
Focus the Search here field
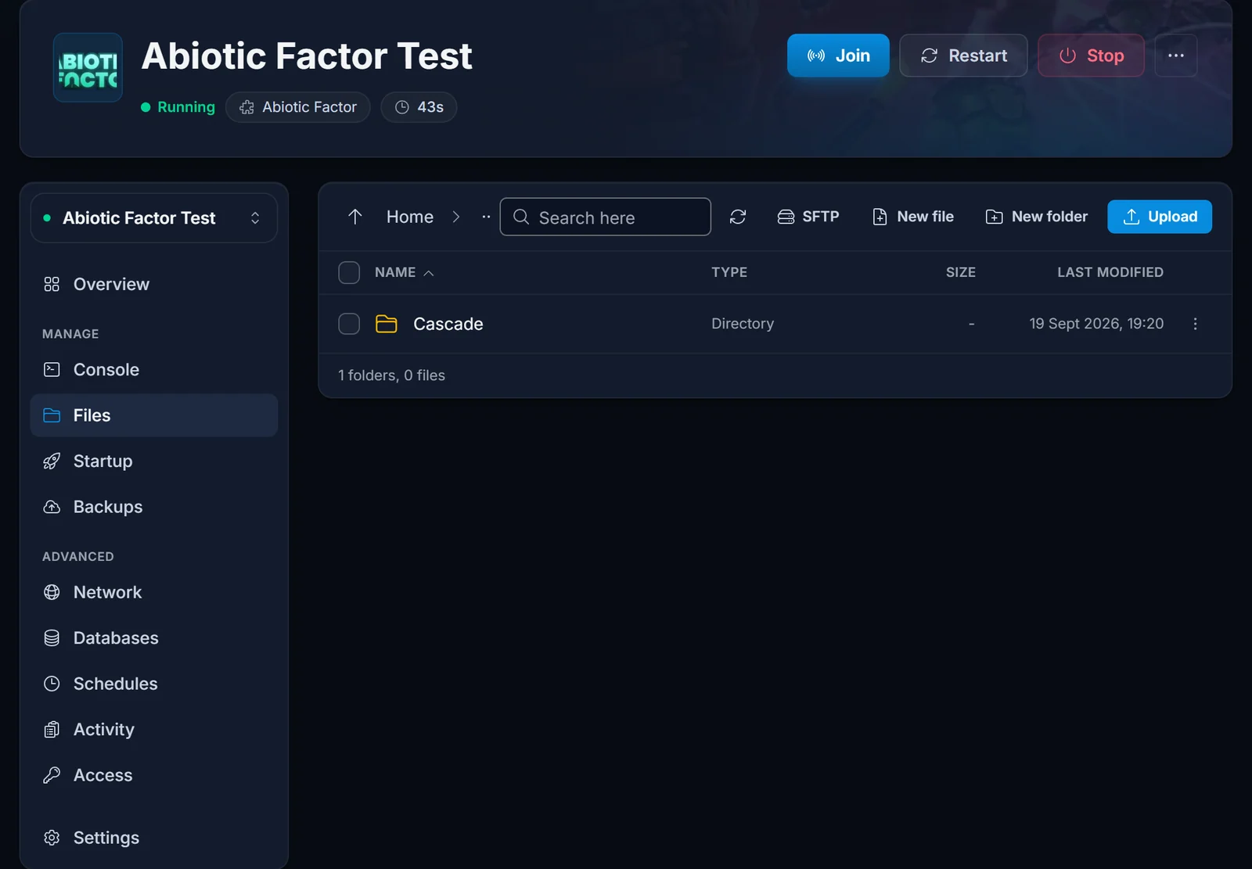[606, 217]
